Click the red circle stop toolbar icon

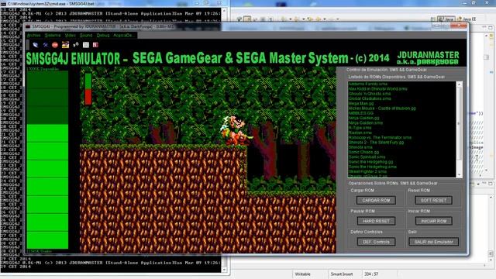click(x=55, y=45)
